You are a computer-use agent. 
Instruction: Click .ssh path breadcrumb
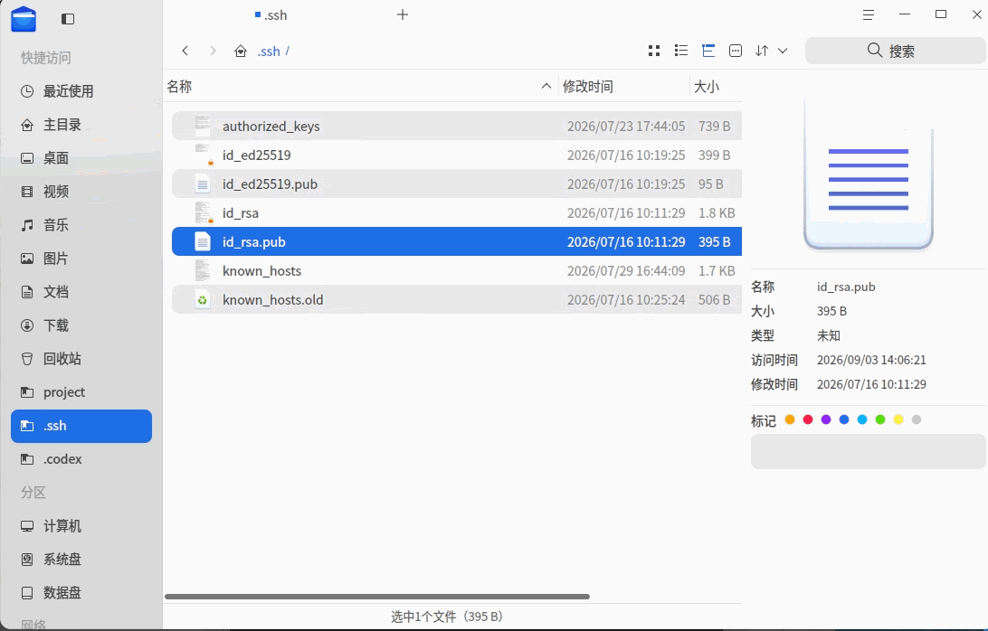point(269,51)
